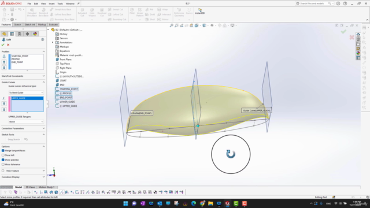Screen dimensions: 370x208
Task: Open the Tools menu
Action: [x=60, y=4]
